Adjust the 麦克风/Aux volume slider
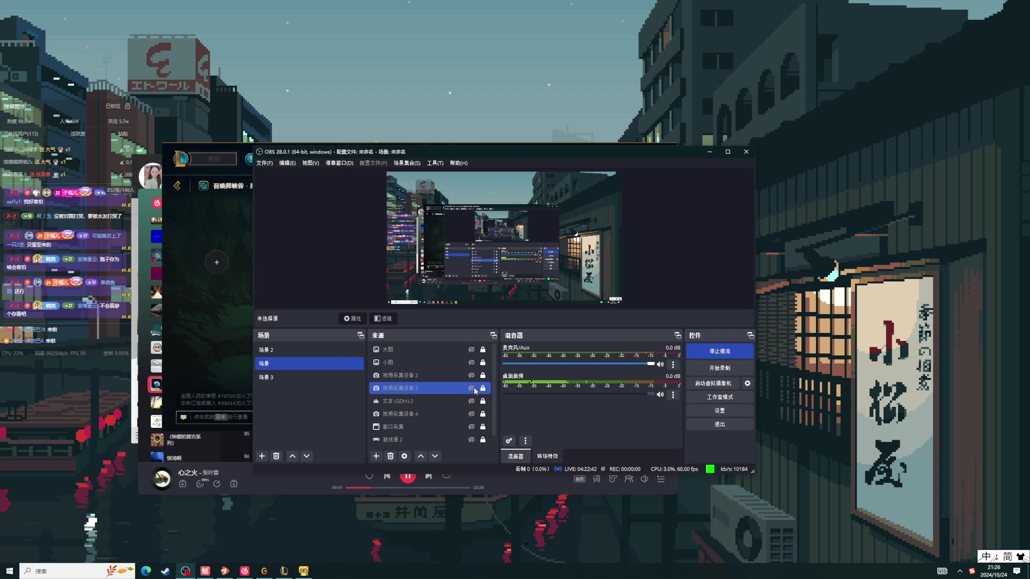Viewport: 1030px width, 579px height. coord(579,364)
